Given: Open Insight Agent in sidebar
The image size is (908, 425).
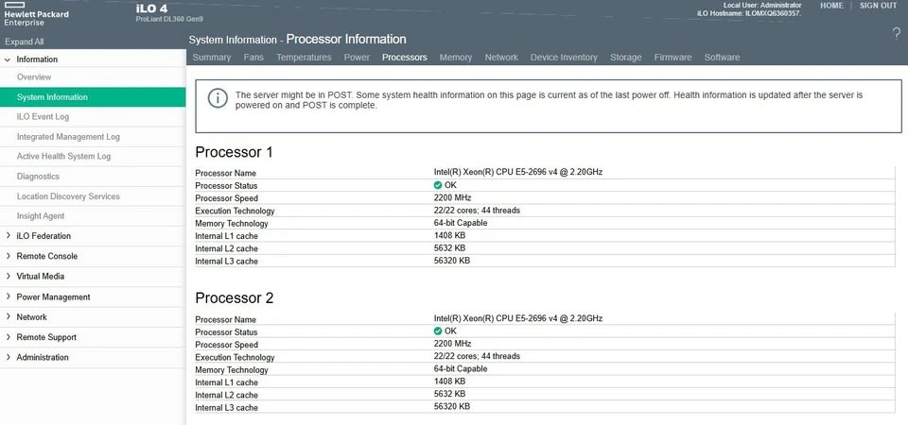Looking at the screenshot, I should (x=41, y=215).
